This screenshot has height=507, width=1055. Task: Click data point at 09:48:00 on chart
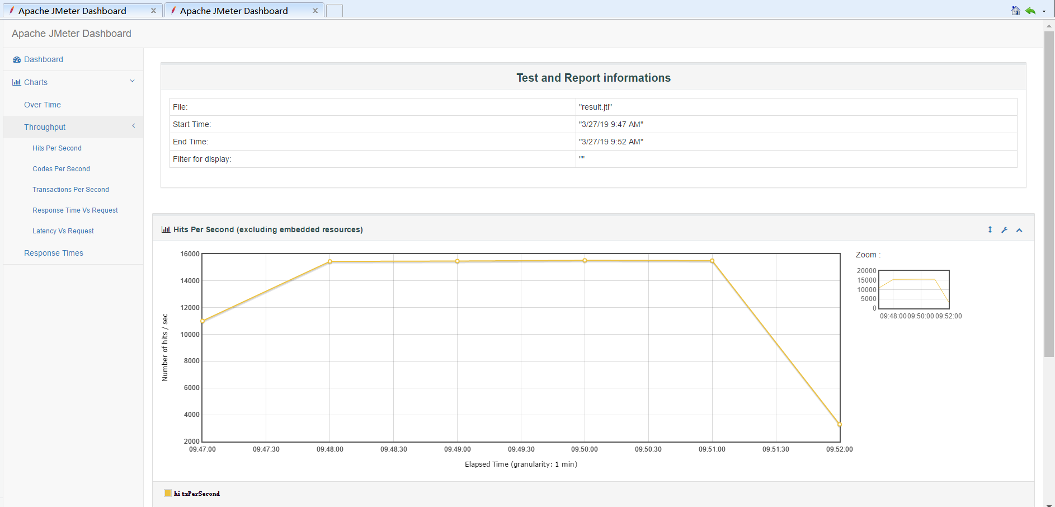(x=330, y=261)
